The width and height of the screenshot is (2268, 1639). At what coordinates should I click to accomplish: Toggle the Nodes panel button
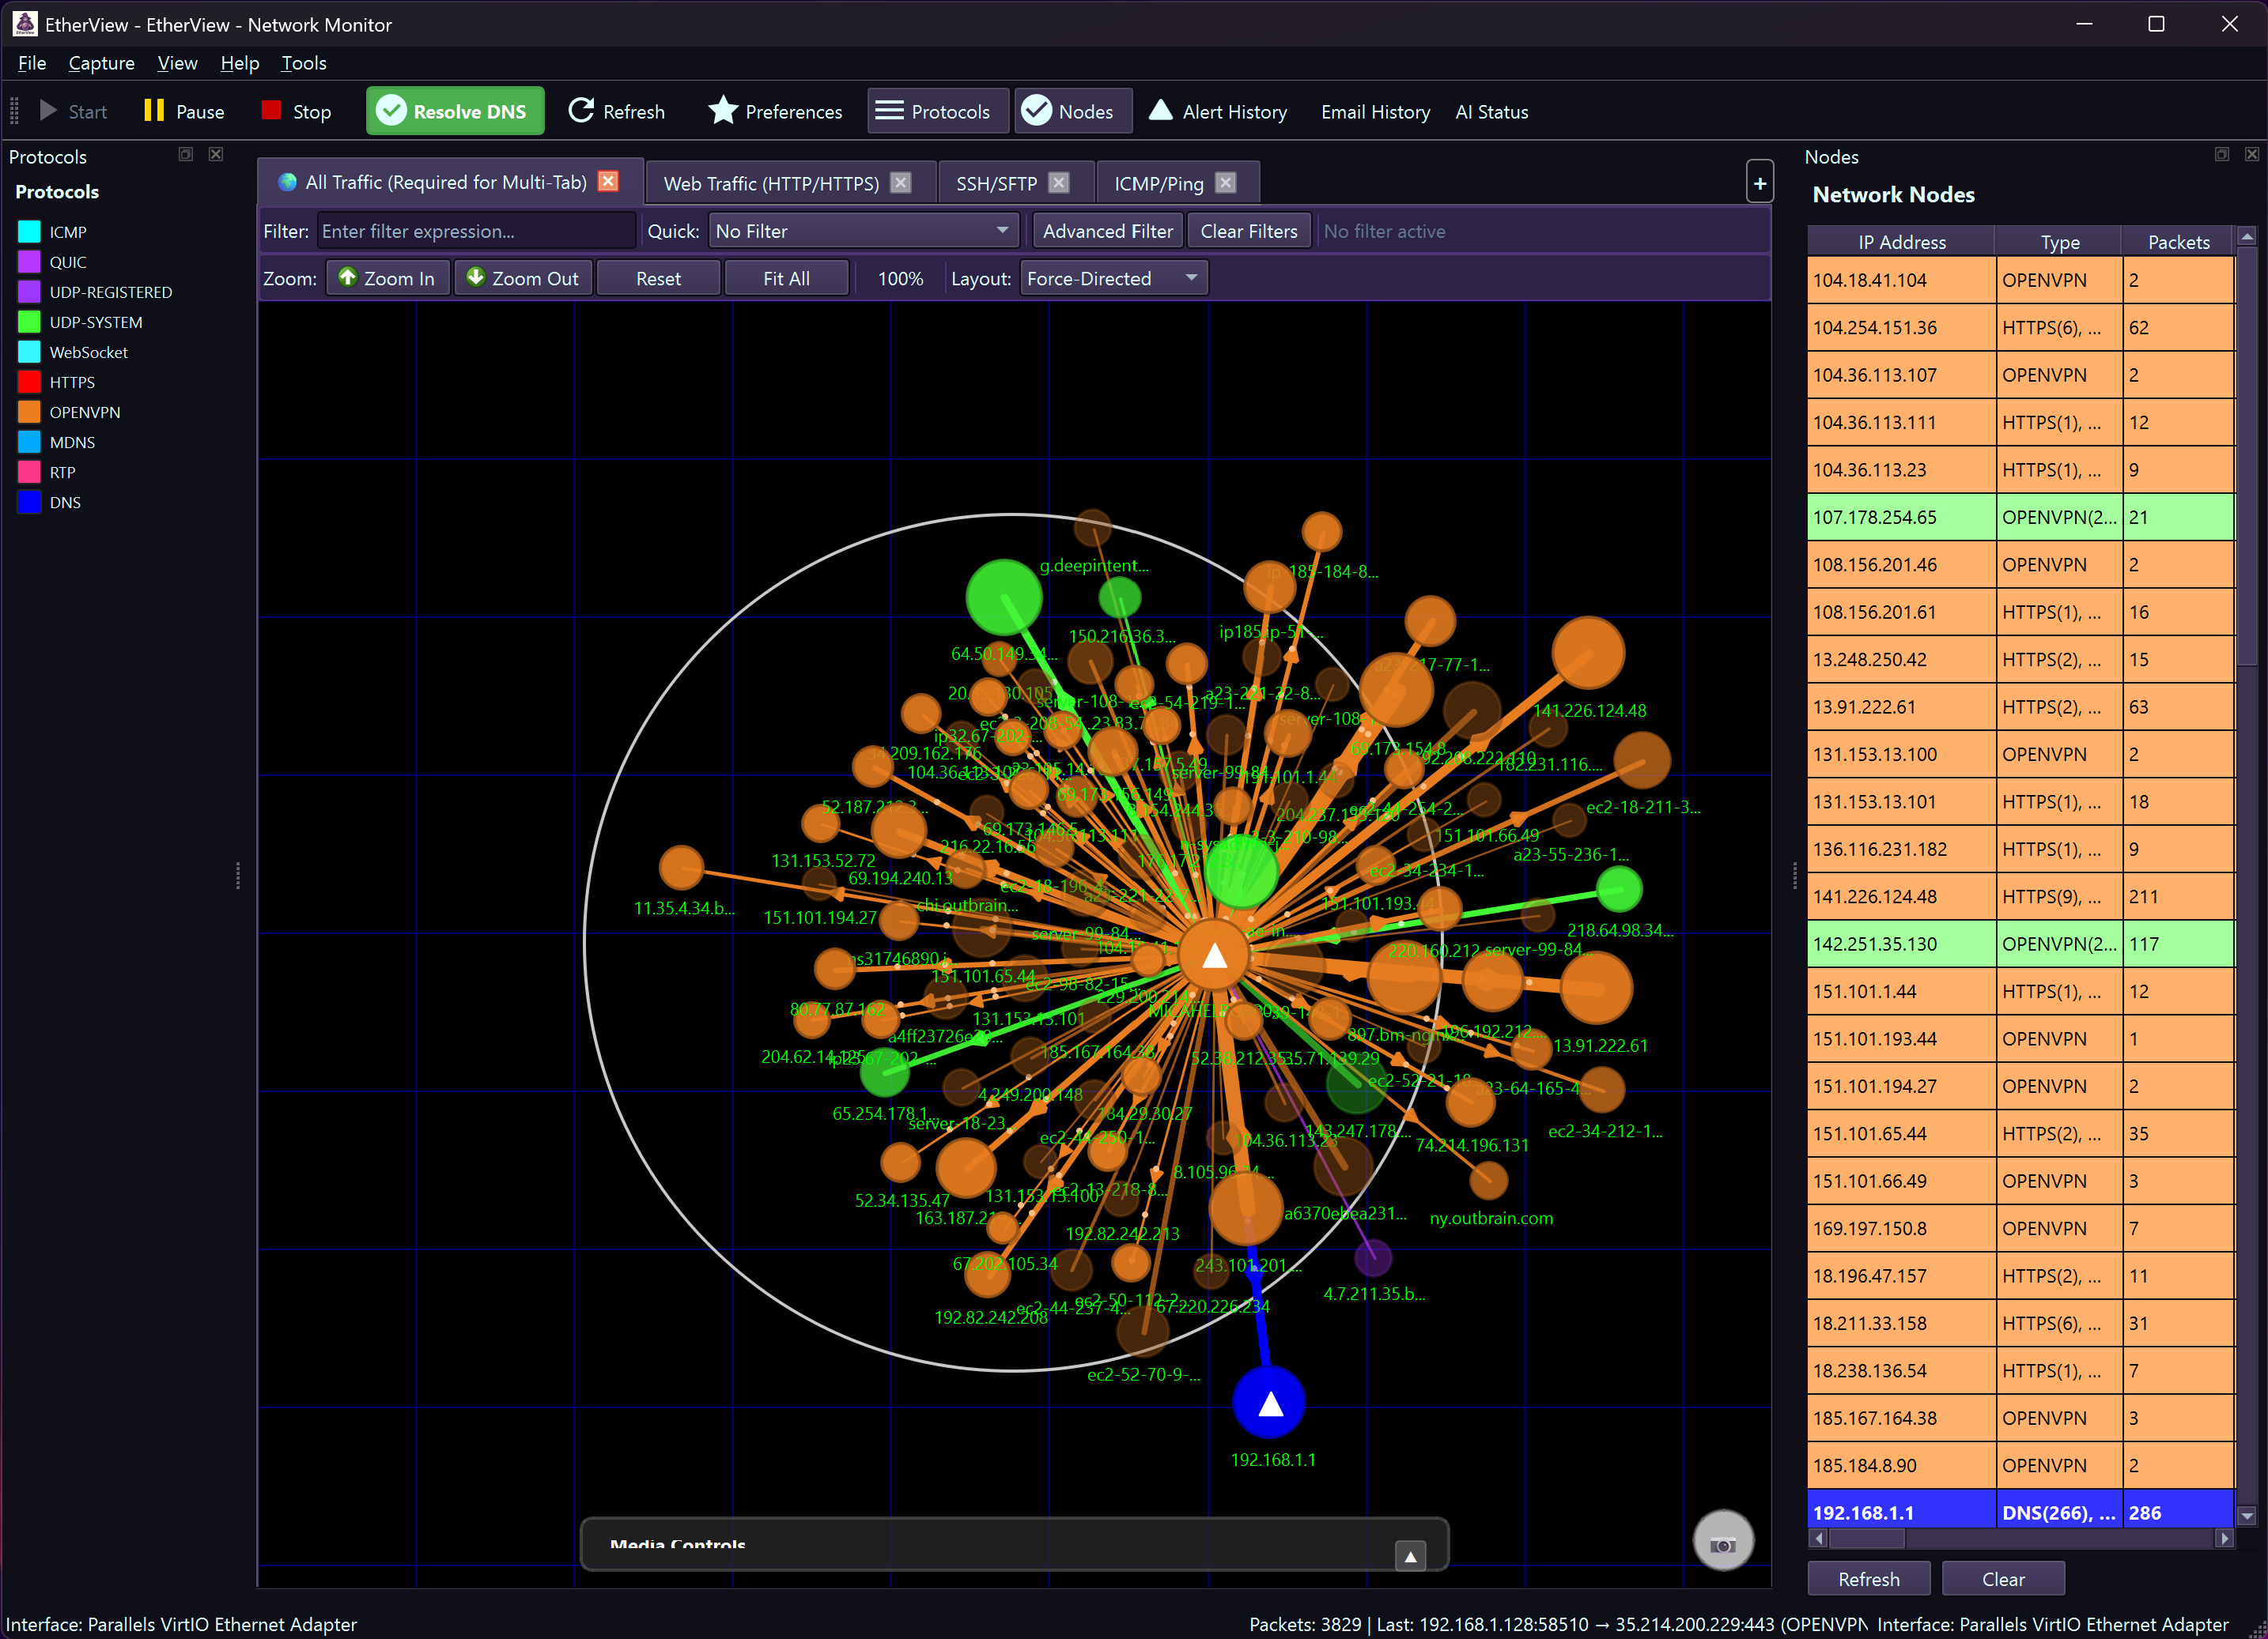(1072, 111)
